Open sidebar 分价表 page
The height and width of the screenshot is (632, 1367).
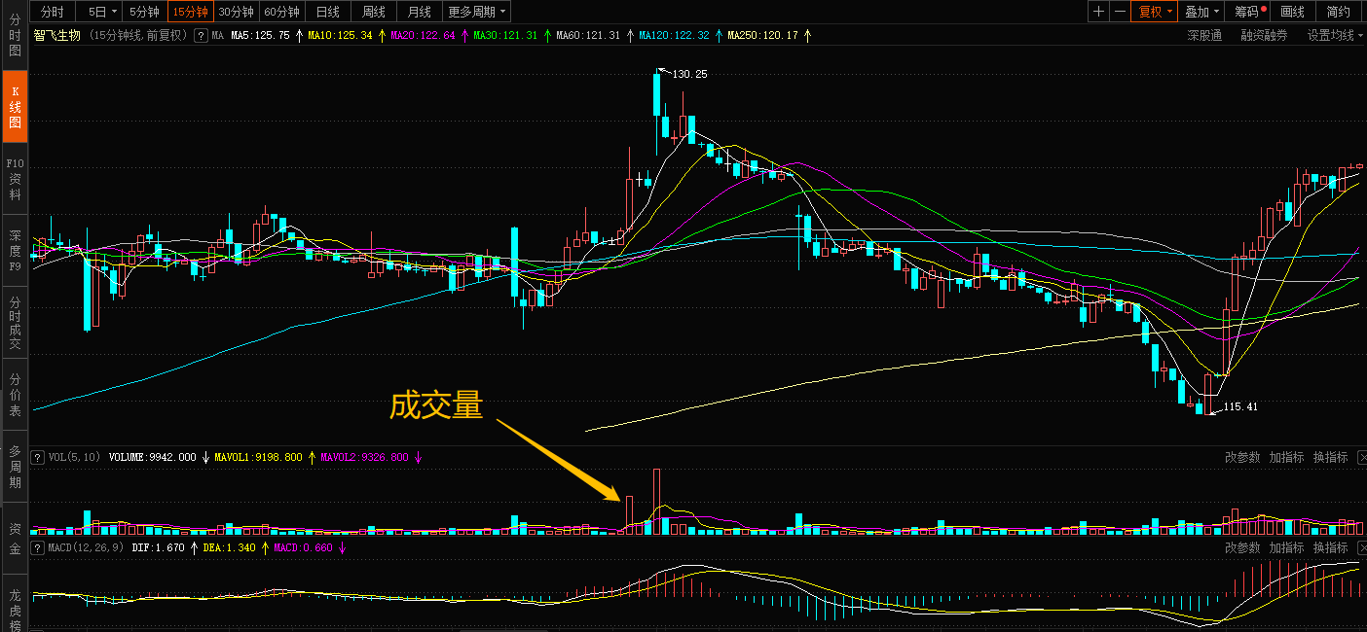tap(15, 395)
